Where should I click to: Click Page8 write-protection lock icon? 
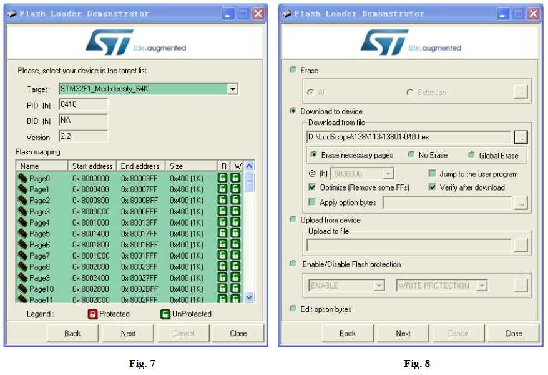[235, 266]
